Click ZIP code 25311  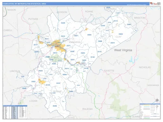68,46
